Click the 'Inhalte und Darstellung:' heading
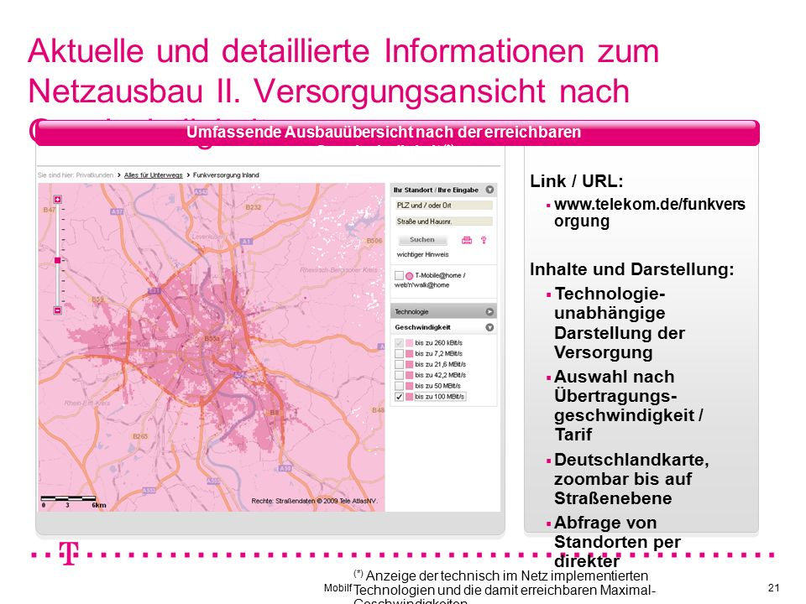The image size is (806, 604). point(632,269)
